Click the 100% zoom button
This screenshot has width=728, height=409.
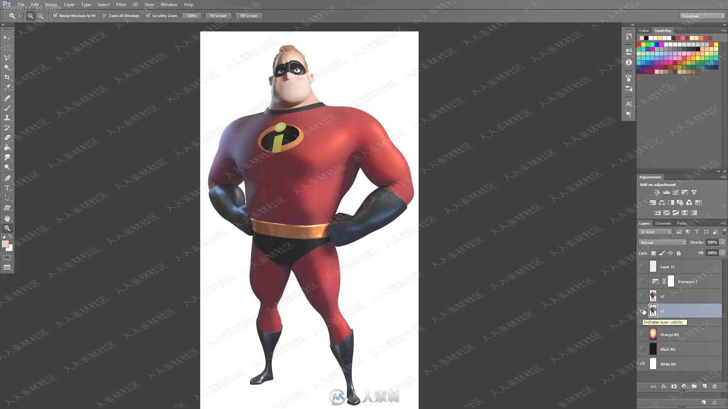(191, 16)
